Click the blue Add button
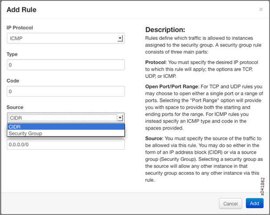The height and width of the screenshot is (215, 270). tap(254, 203)
